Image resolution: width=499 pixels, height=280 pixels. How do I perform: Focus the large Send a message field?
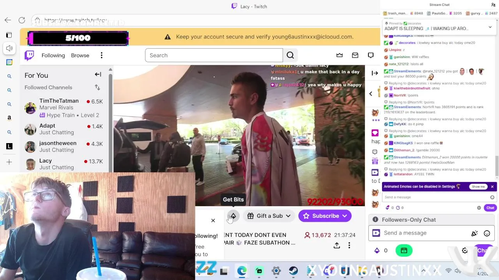click(426, 233)
